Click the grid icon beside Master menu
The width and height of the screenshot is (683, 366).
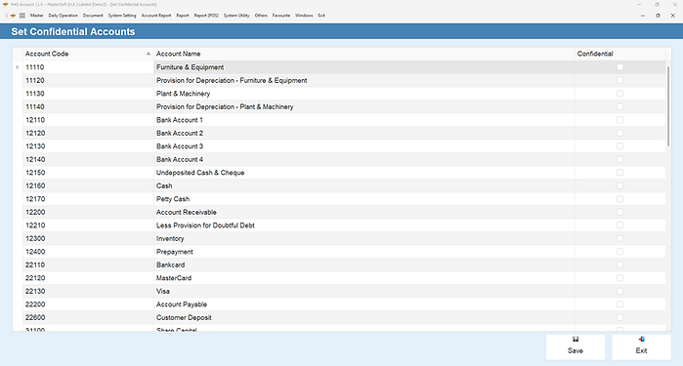22,16
